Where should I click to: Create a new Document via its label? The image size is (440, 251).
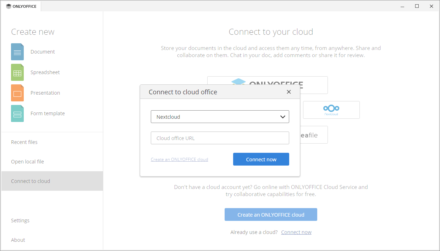coord(43,52)
